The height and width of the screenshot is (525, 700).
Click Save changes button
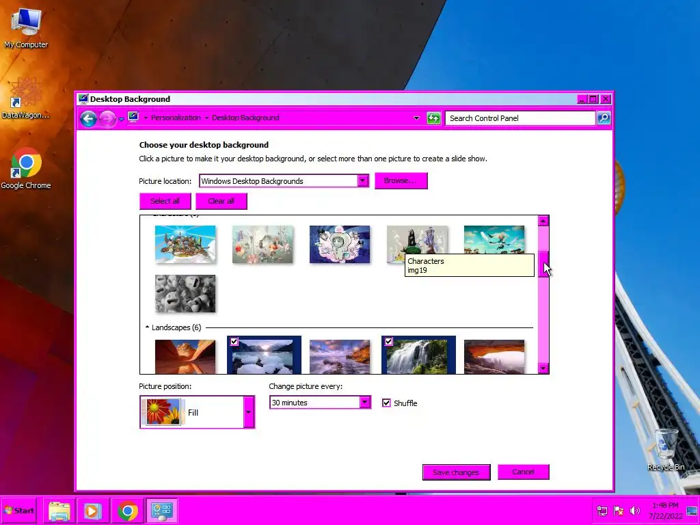[456, 472]
